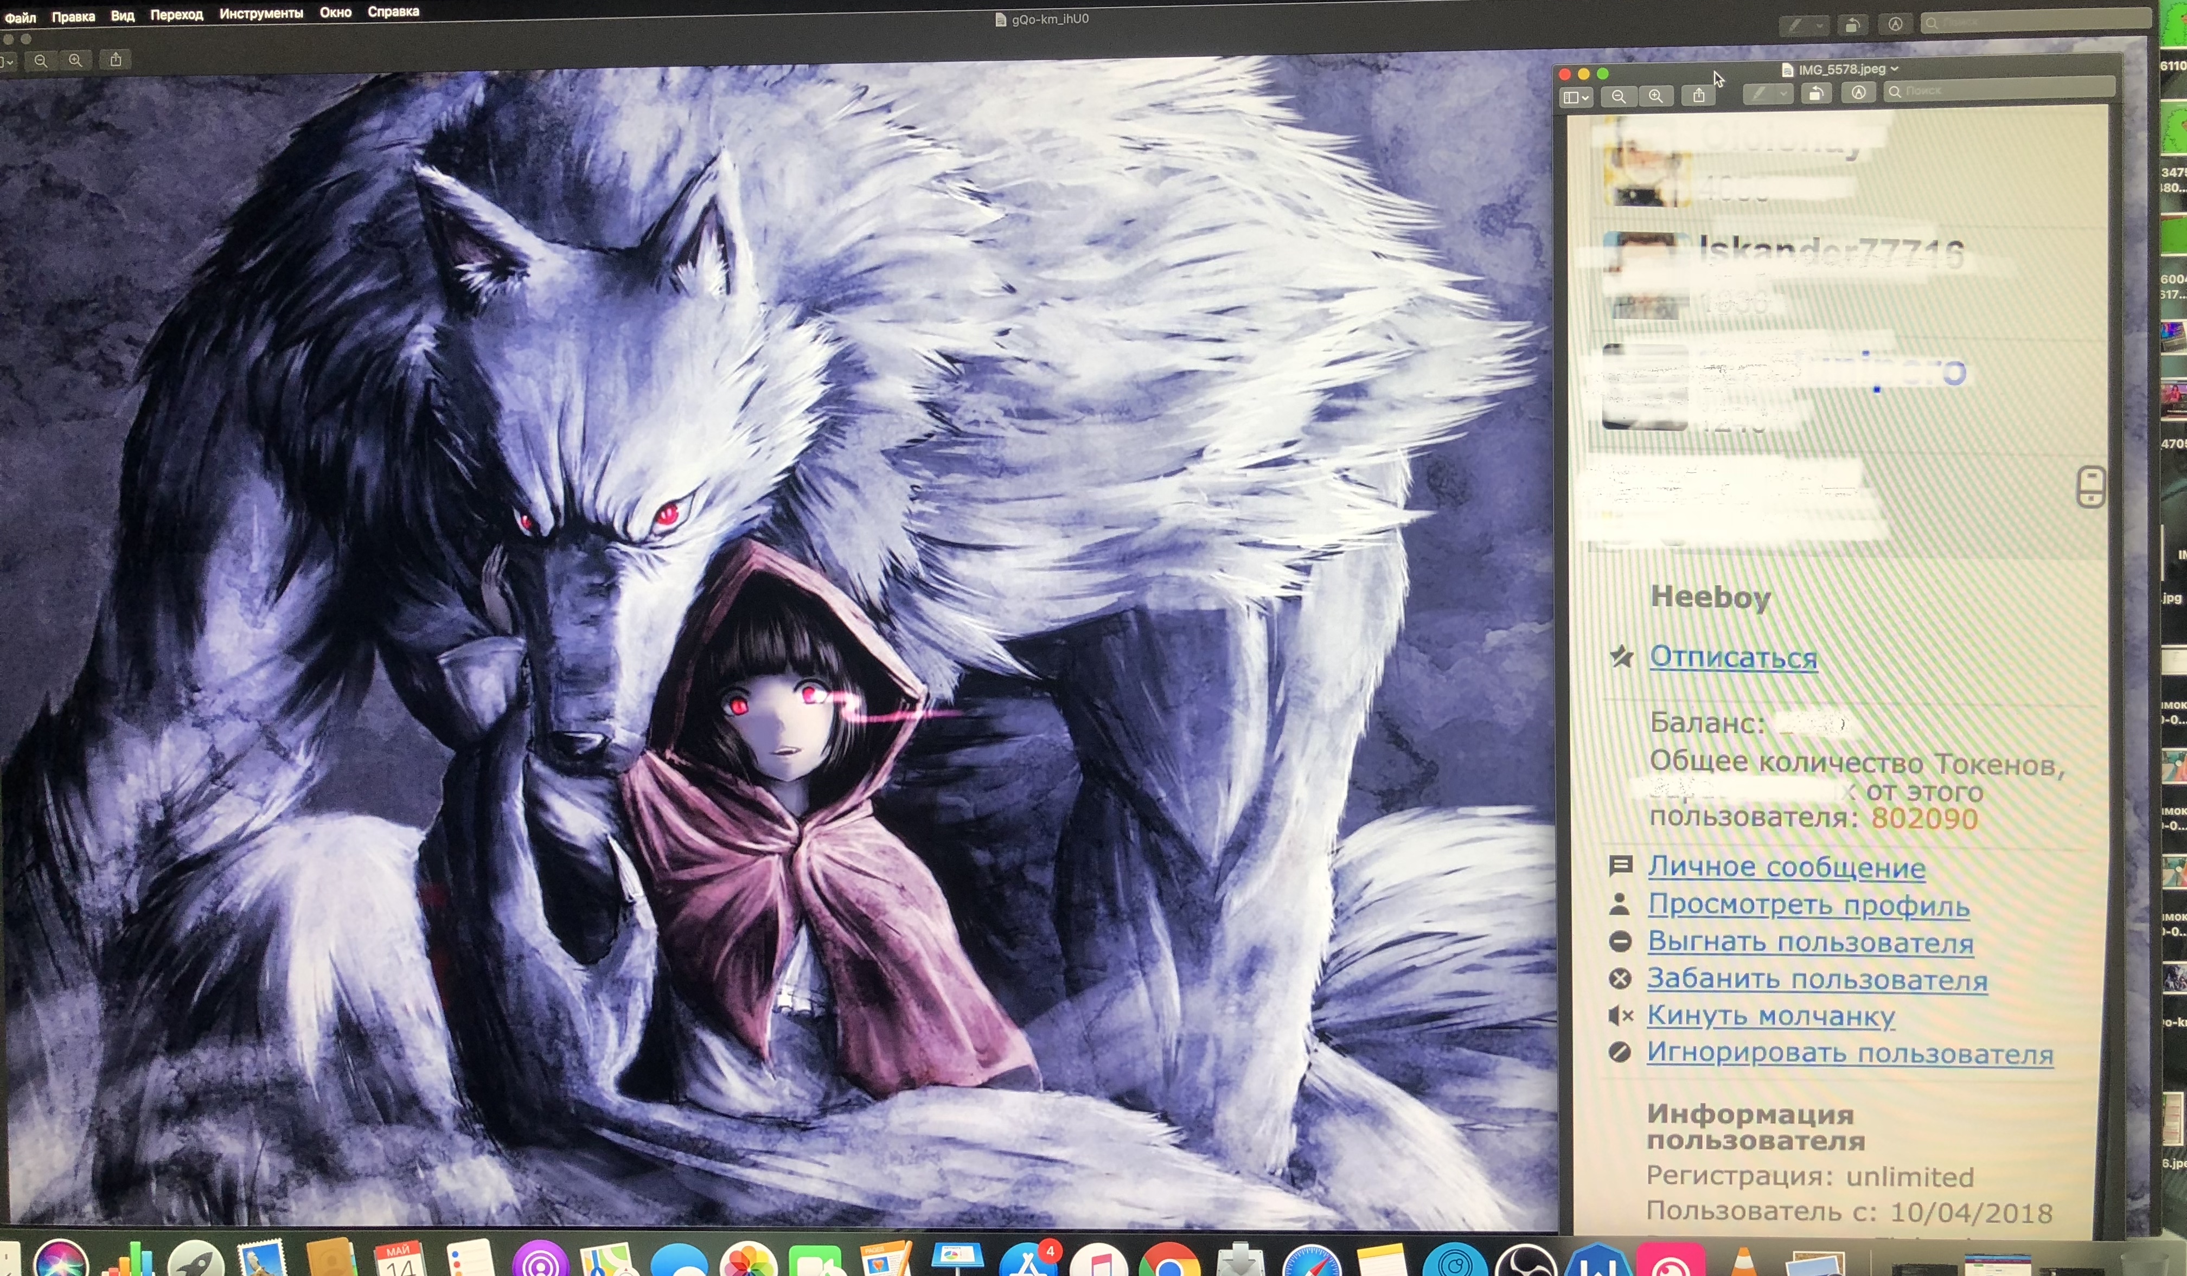Open the Переход menu
2187x1276 pixels.
click(x=176, y=15)
